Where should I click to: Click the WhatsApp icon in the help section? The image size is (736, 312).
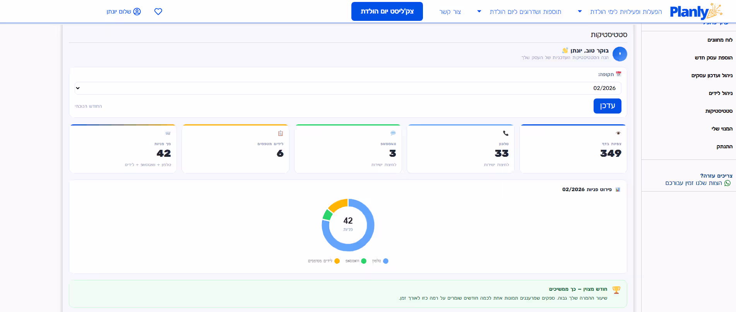[727, 183]
